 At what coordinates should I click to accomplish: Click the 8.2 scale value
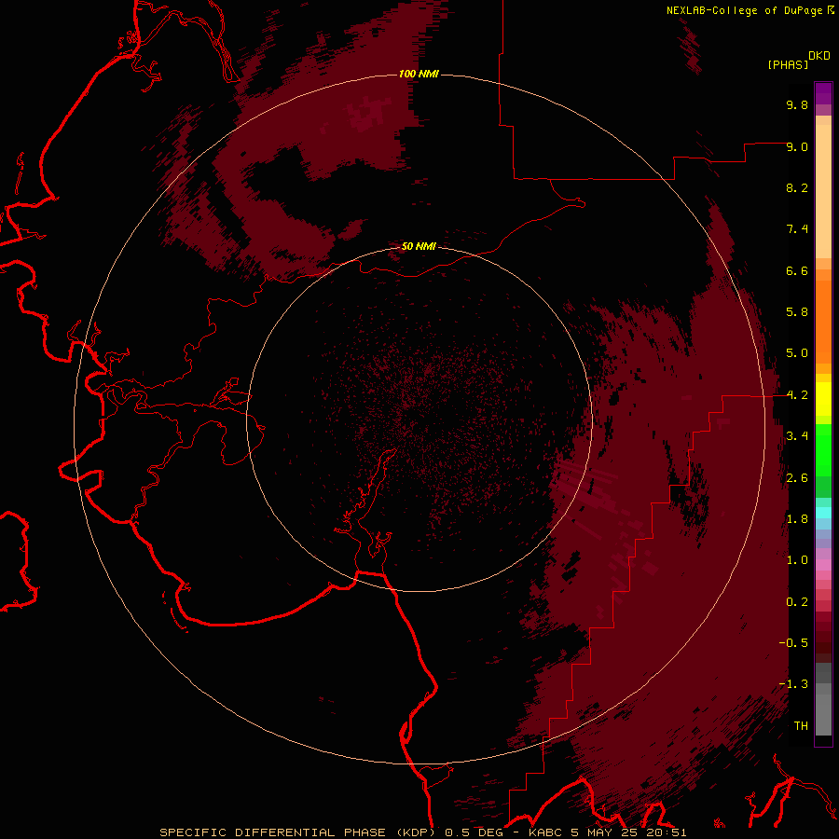(797, 187)
